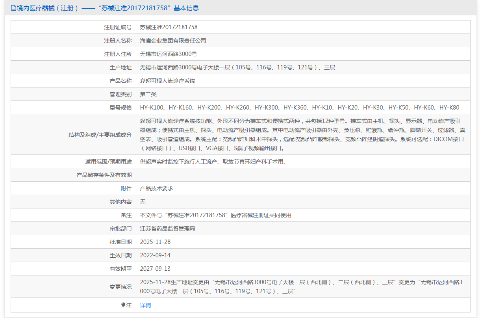Select registration number 苏械注准20172181758 value

pyautogui.click(x=169, y=27)
